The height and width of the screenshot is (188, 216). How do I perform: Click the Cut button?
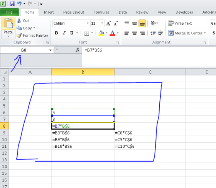tap(23, 21)
